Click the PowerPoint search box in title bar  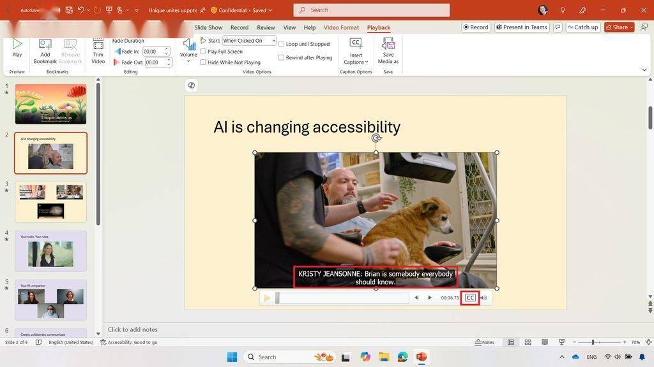pos(371,10)
